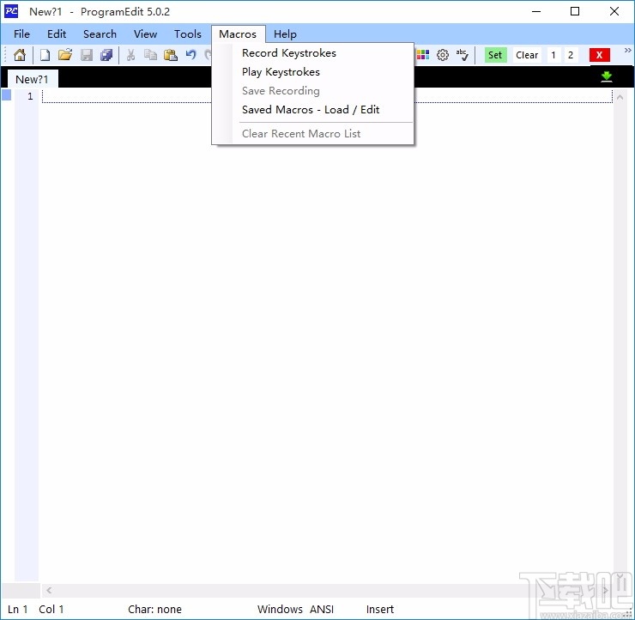Select Saved Macros - Load / Edit
Screen dimensions: 635x620
pos(312,110)
